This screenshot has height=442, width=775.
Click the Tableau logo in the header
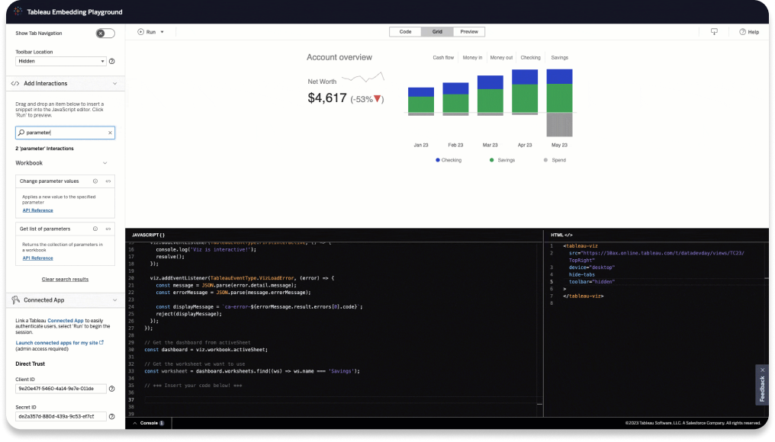[x=18, y=12]
